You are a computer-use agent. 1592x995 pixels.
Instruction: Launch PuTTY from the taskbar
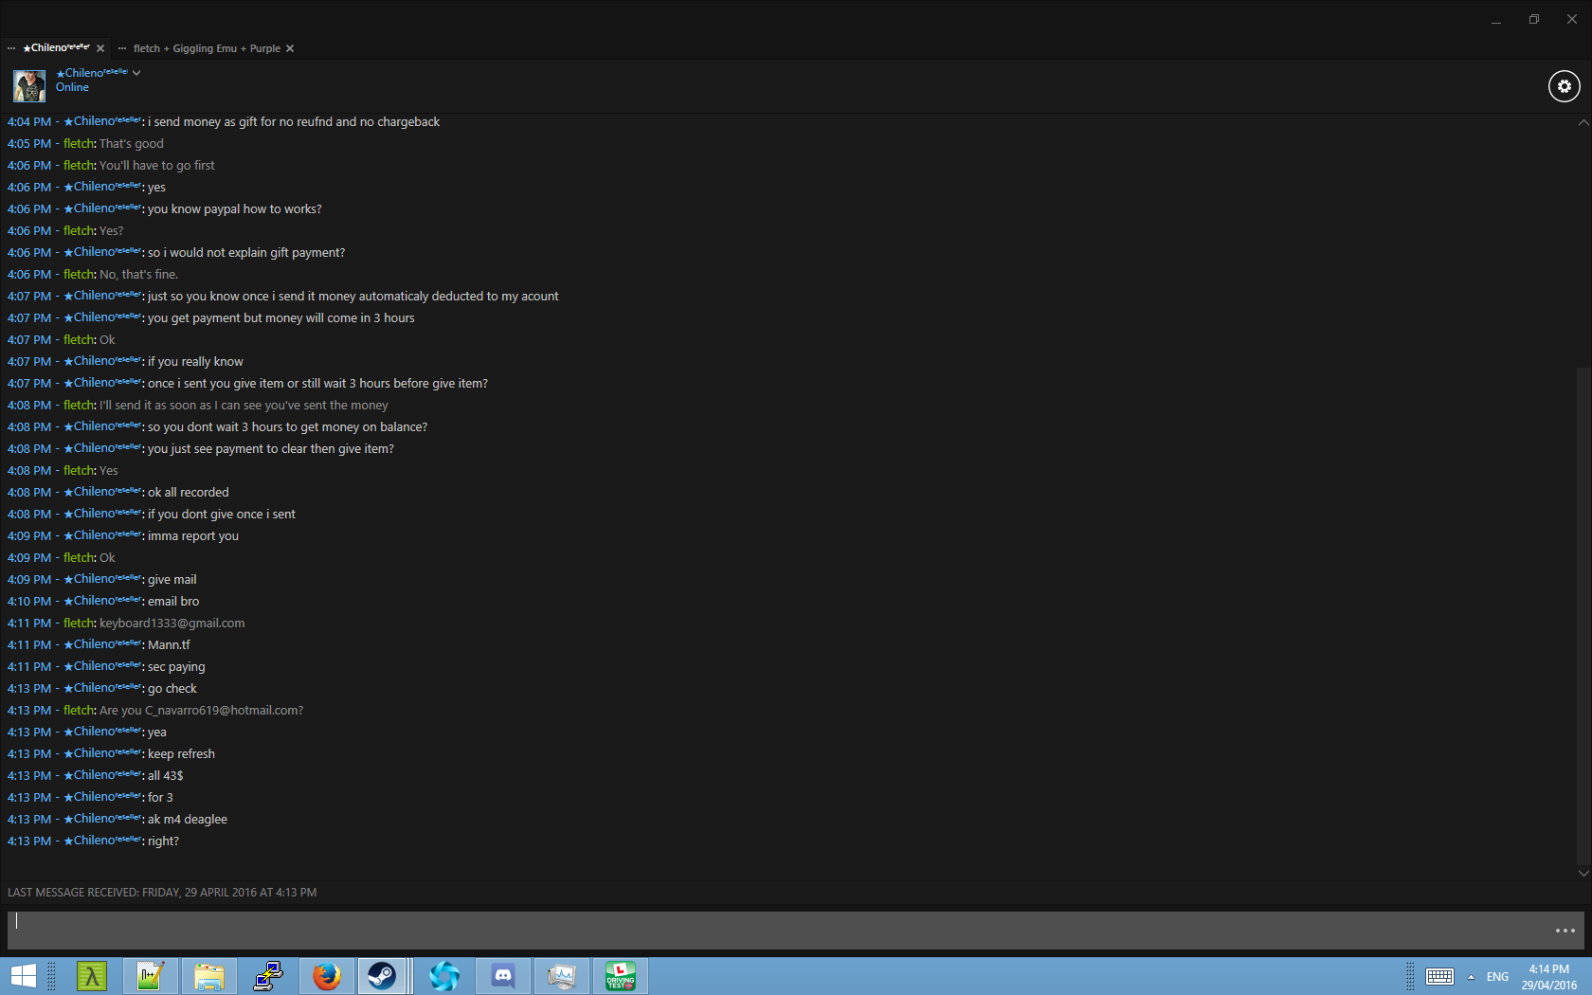coord(268,975)
